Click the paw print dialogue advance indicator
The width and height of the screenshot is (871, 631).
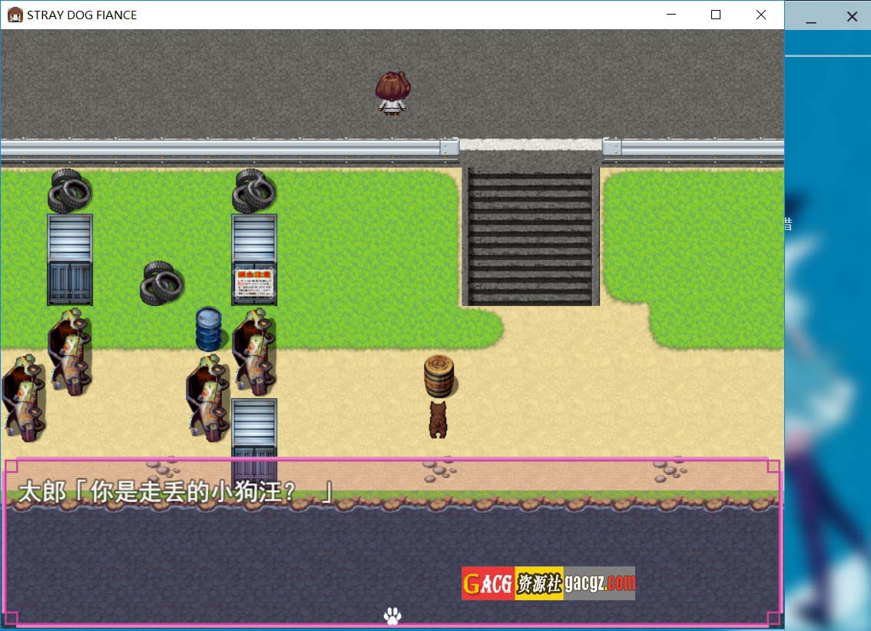(392, 615)
